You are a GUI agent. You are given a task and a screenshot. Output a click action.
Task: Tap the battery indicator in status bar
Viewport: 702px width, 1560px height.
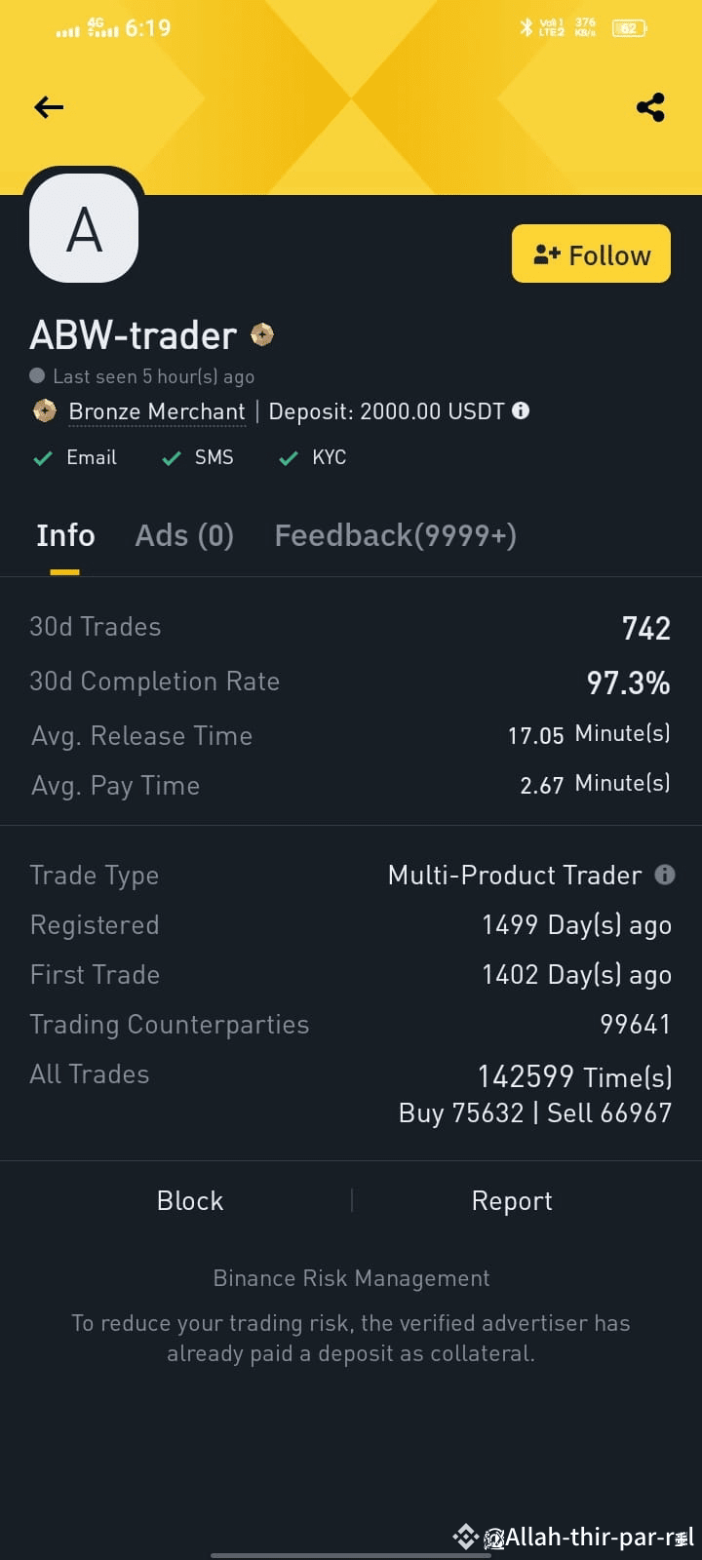[629, 28]
